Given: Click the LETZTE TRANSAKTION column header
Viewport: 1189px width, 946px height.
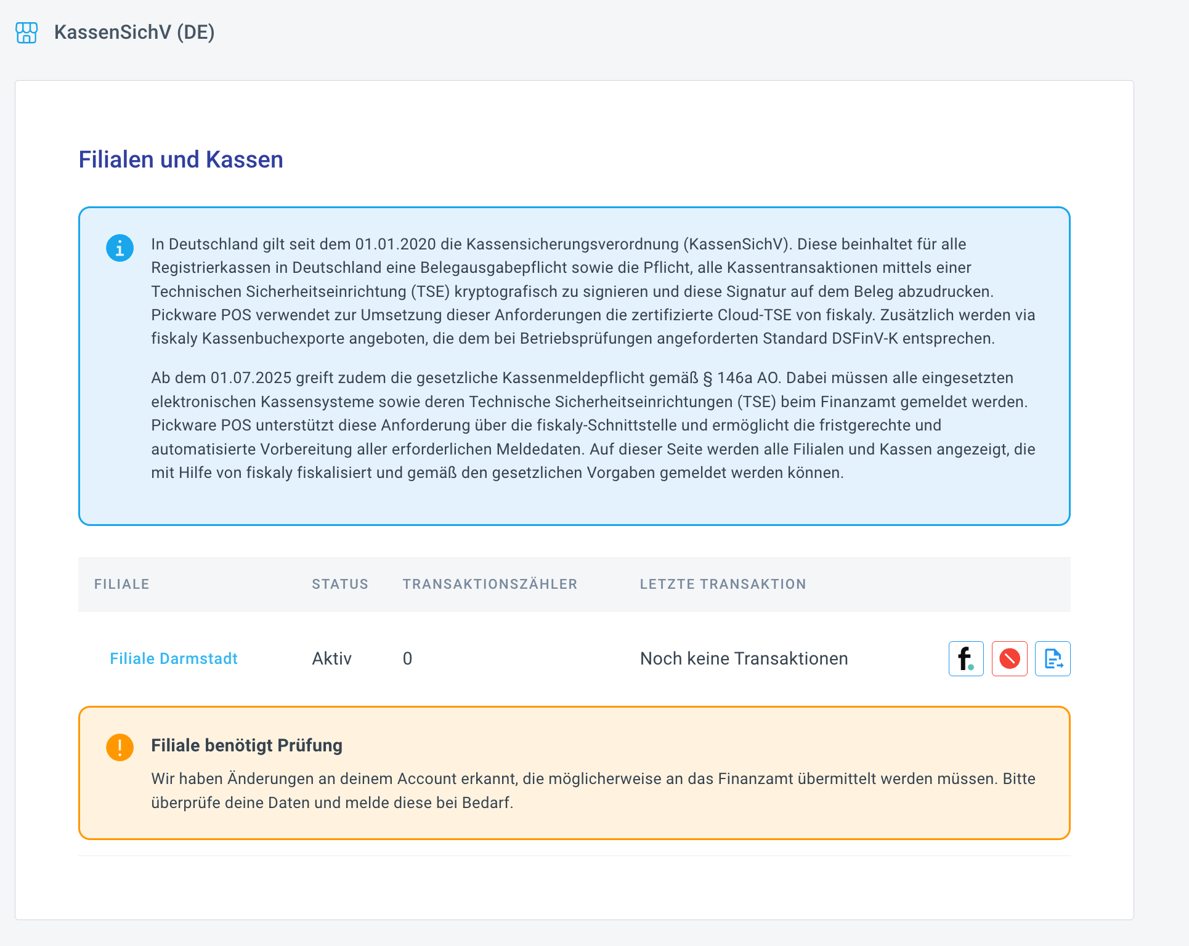Looking at the screenshot, I should (x=723, y=584).
